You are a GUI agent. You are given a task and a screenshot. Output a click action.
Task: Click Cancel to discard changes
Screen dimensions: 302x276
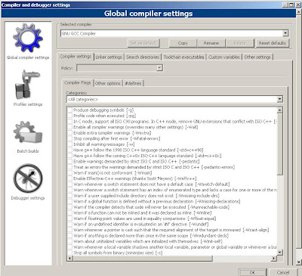283,272
